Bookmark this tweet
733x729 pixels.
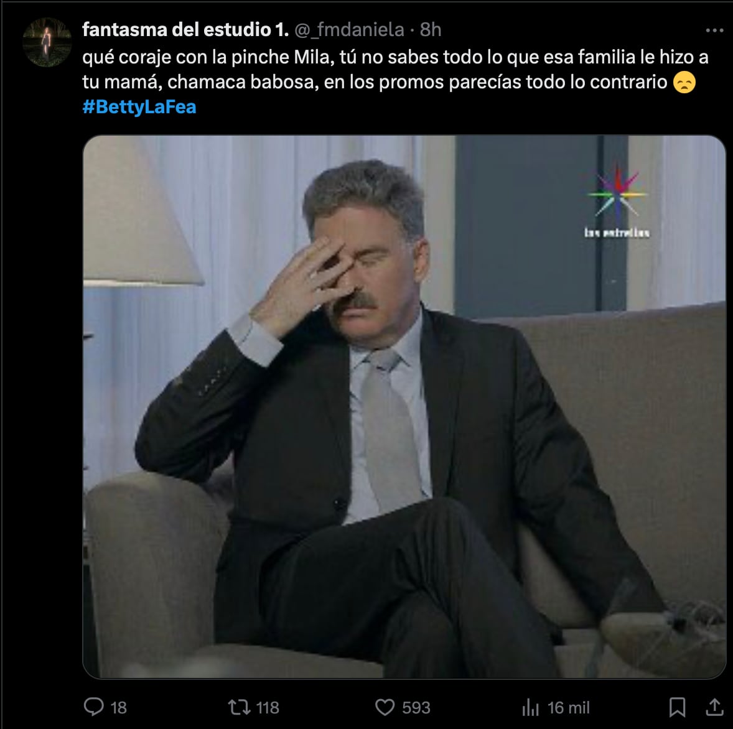tap(677, 707)
